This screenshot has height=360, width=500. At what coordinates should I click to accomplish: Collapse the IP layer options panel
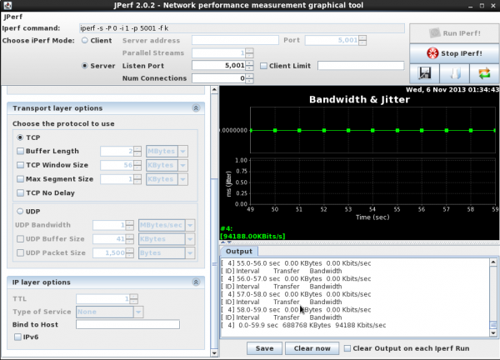tap(196, 282)
